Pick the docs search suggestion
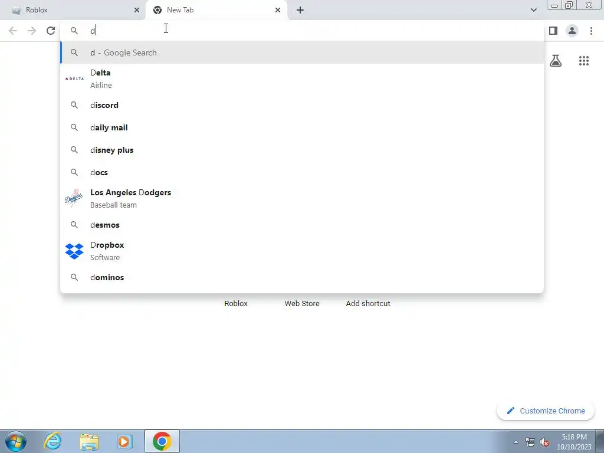Screen dimensions: 604x453 click(x=302, y=172)
